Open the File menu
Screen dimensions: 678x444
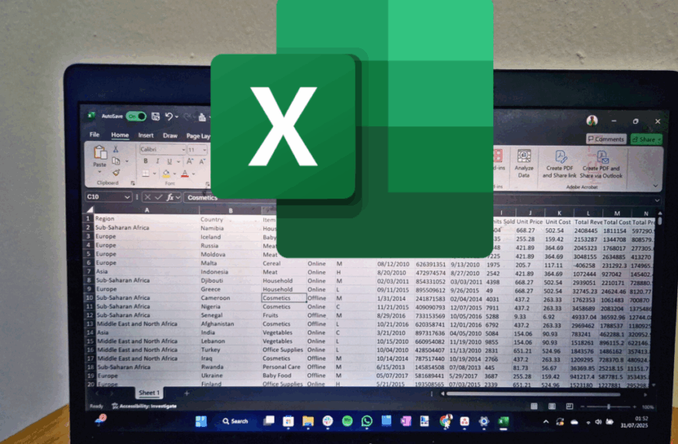point(94,135)
